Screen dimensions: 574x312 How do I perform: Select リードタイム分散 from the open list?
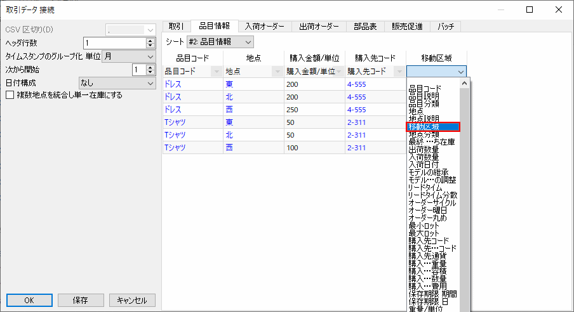(432, 195)
